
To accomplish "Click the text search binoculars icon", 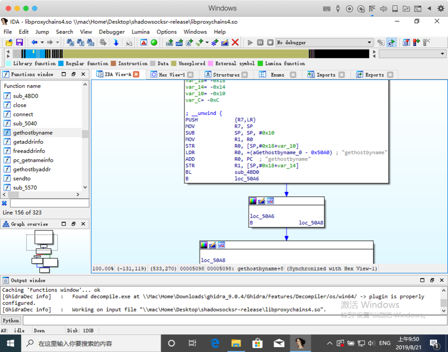I will coord(80,42).
